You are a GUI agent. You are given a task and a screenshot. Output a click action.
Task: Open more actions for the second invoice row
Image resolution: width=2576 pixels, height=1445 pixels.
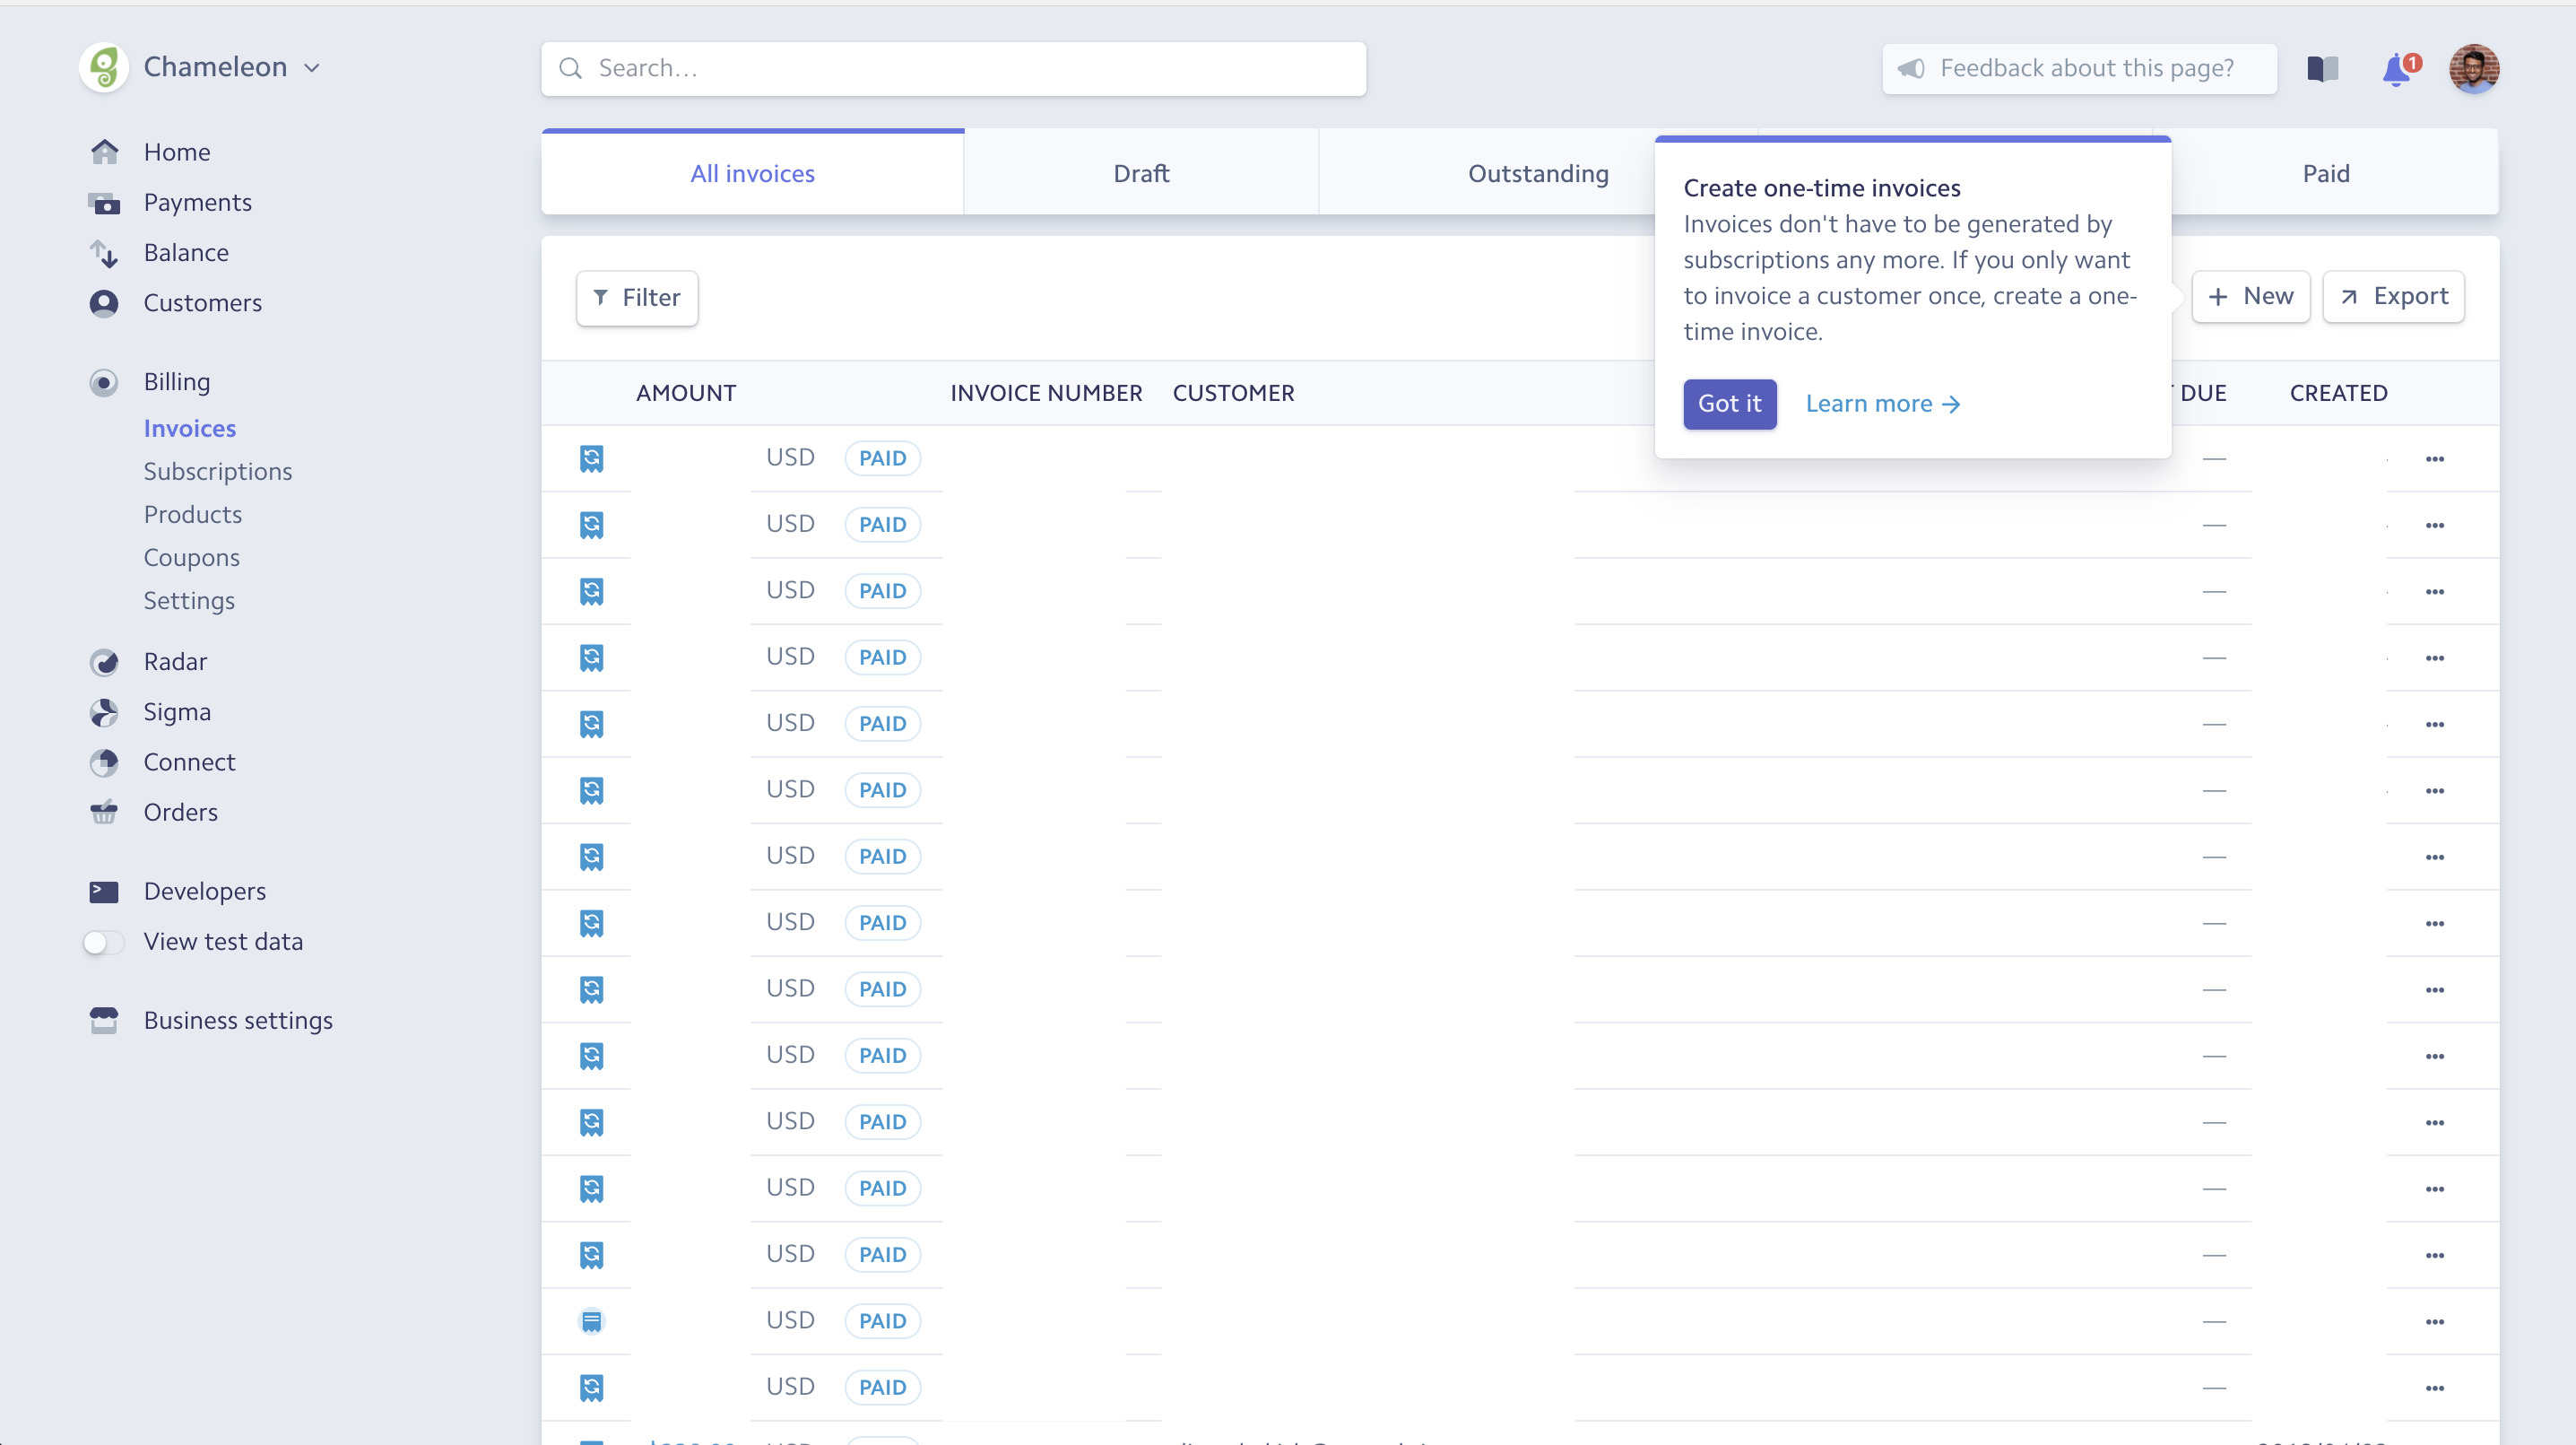point(2435,526)
